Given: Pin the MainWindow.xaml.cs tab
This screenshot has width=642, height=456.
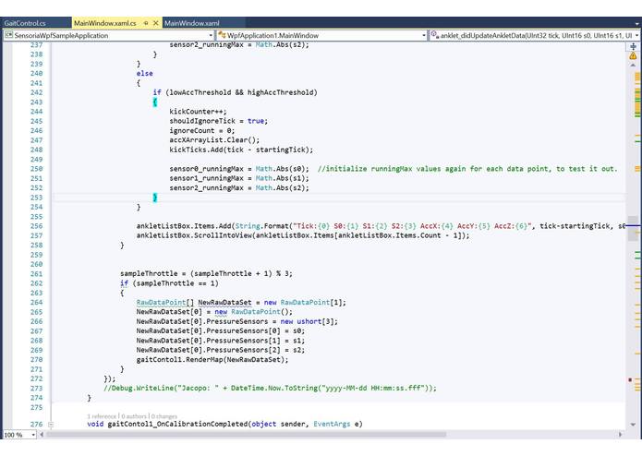Looking at the screenshot, I should (x=146, y=23).
